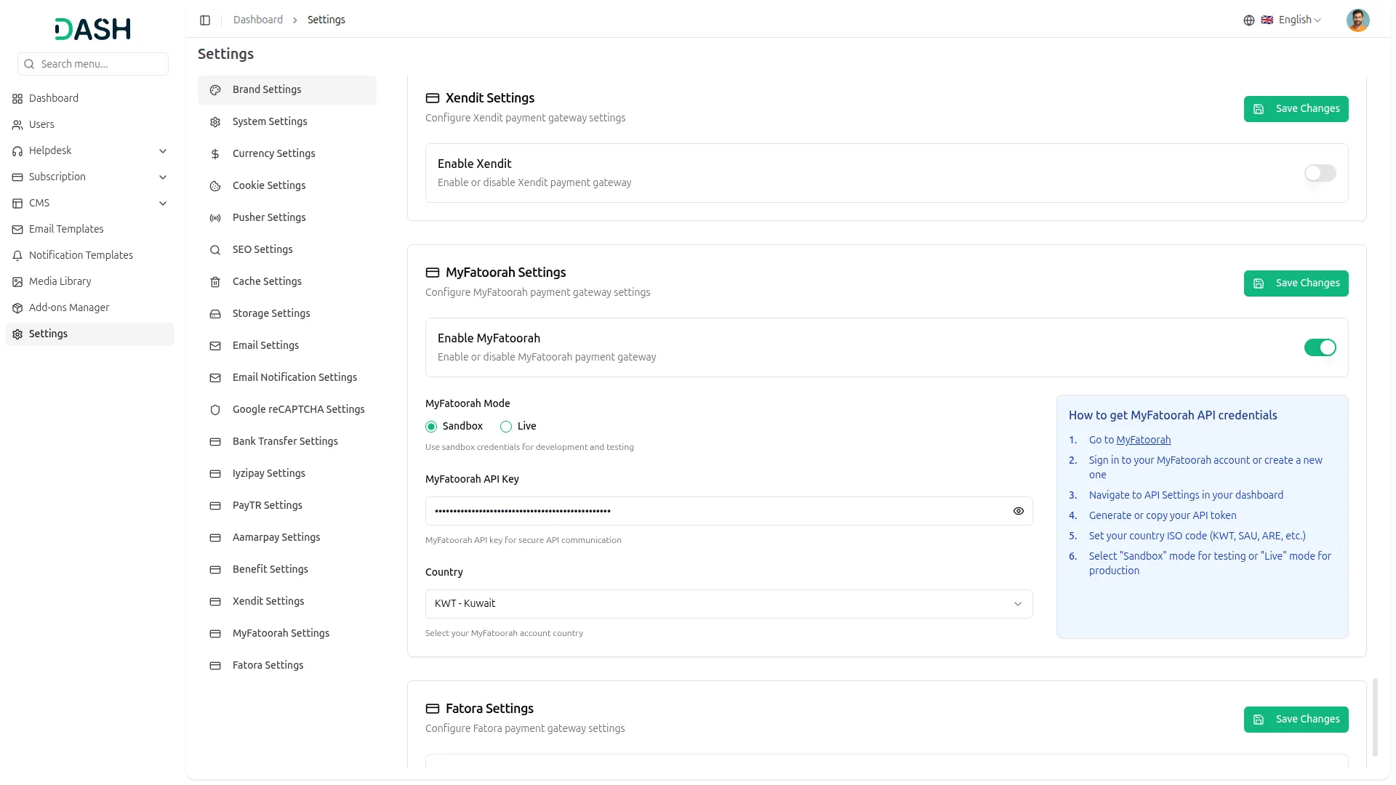Click the System Settings gear icon
Screen dimensions: 1396x785
[x=215, y=122]
